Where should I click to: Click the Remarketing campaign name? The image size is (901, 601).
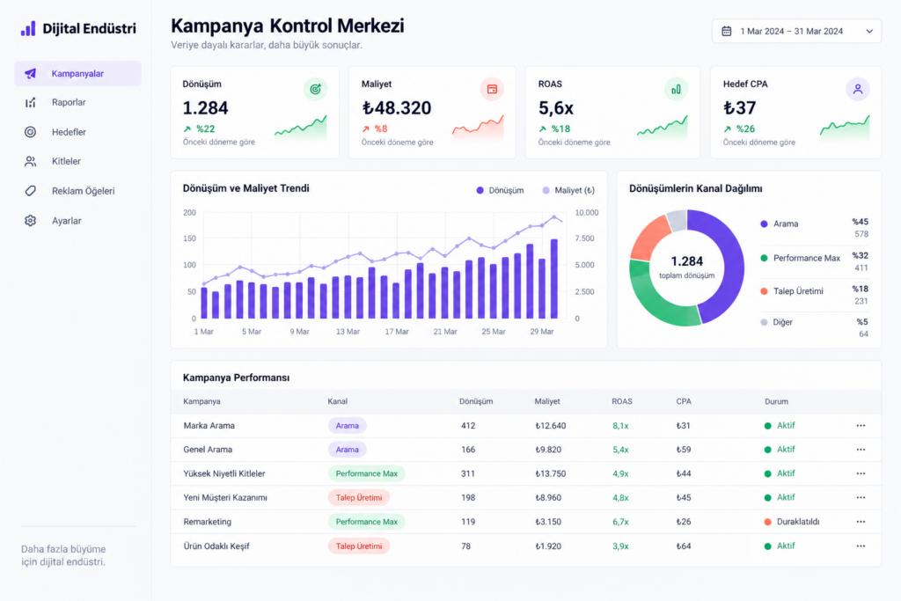pos(208,522)
